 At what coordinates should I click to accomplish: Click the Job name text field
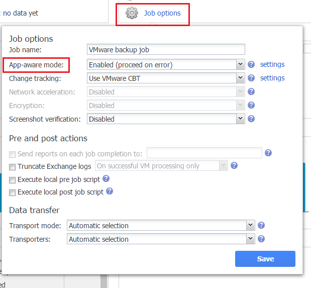pyautogui.click(x=166, y=50)
